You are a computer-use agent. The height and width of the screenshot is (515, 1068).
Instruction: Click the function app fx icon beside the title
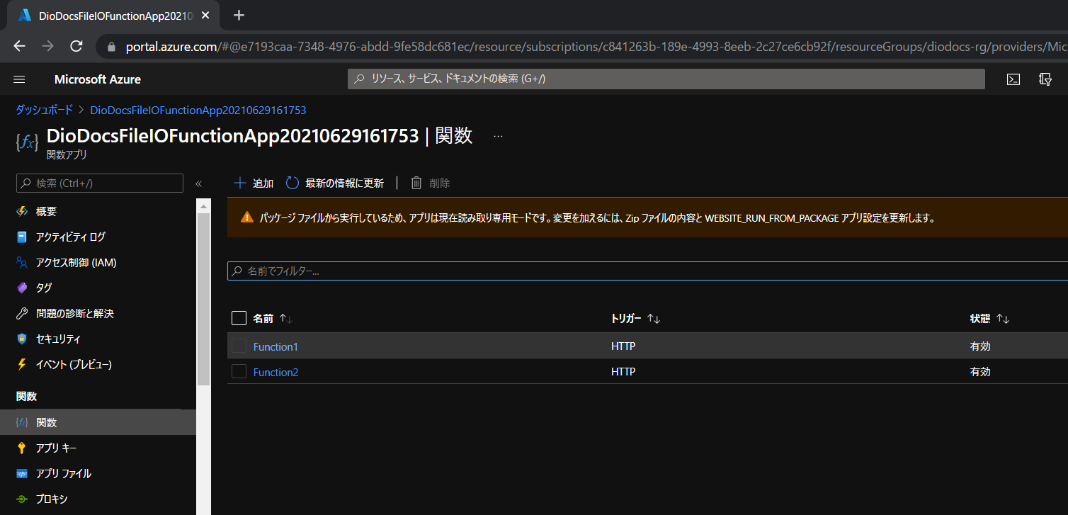tap(26, 142)
